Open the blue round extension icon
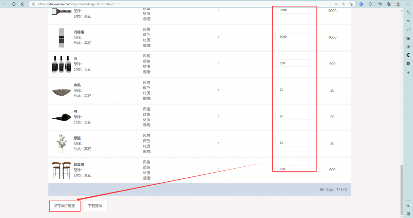Viewport: 413px width, 218px height. click(361, 4)
